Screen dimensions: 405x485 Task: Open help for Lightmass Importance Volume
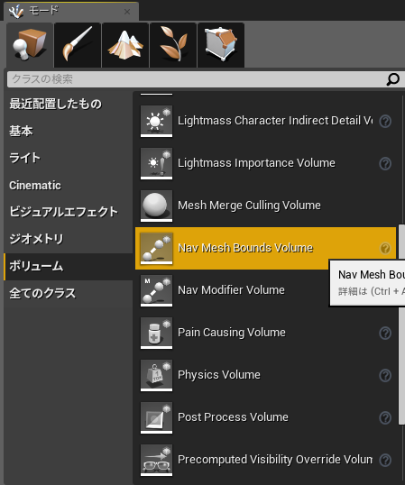(x=385, y=164)
